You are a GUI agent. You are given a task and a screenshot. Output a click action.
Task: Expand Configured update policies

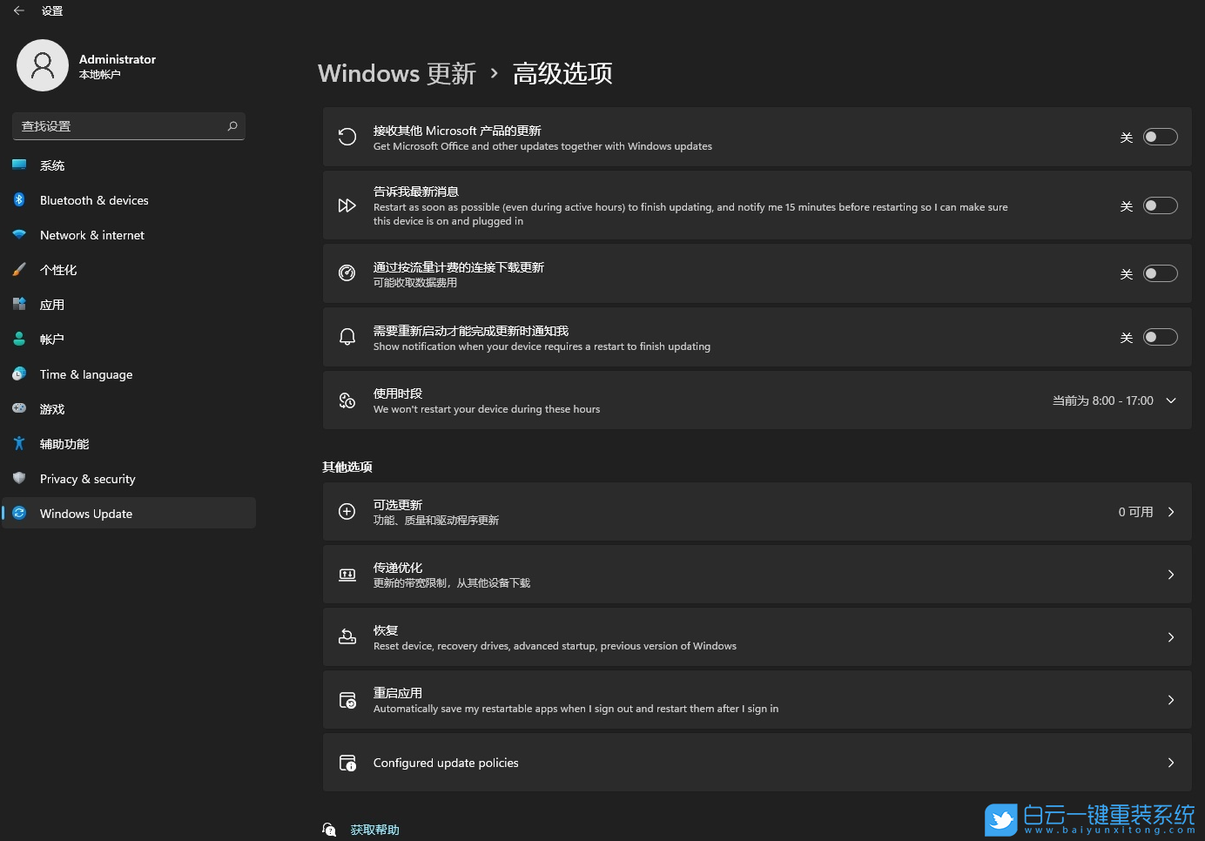click(x=757, y=762)
